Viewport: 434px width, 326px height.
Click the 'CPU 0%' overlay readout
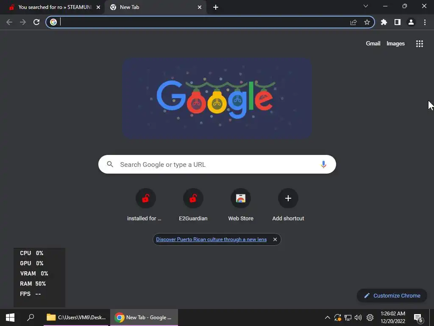pyautogui.click(x=31, y=253)
